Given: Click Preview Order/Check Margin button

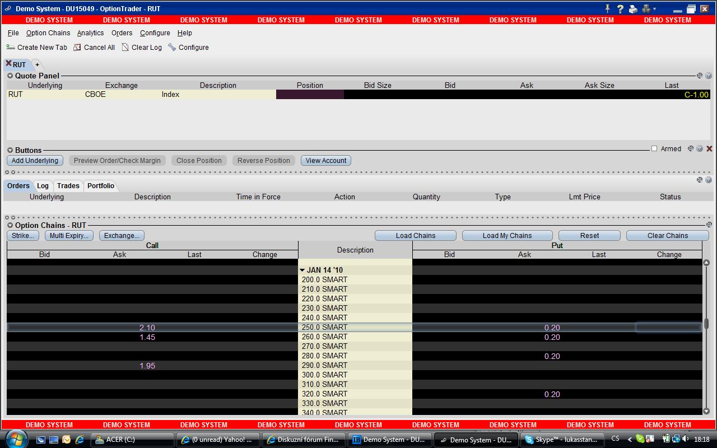Looking at the screenshot, I should pyautogui.click(x=117, y=161).
